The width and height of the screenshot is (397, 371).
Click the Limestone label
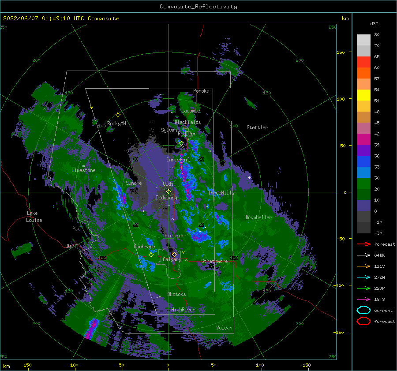83,170
